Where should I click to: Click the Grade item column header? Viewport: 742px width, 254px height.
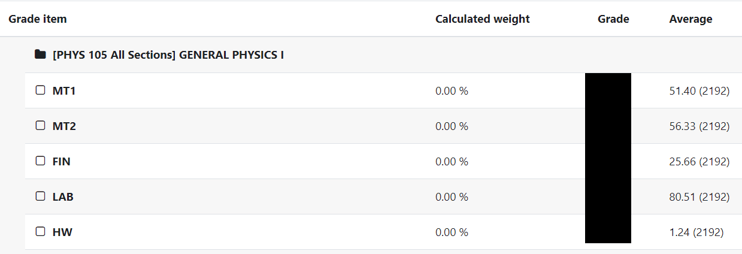pos(38,19)
